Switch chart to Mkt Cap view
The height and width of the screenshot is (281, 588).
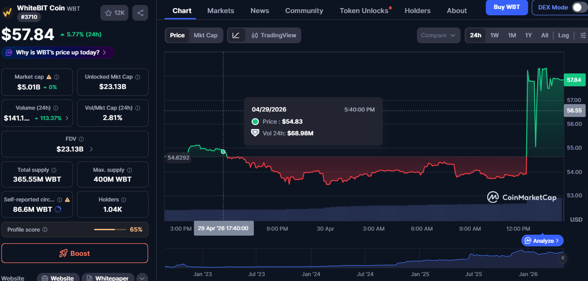point(205,36)
